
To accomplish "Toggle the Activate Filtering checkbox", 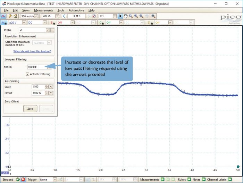I will [x=27, y=74].
